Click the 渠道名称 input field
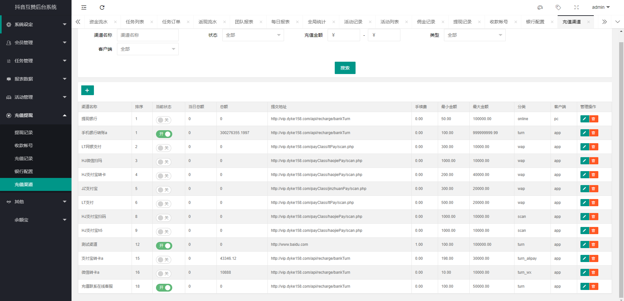Screen dimensions: 624x301 (148, 35)
